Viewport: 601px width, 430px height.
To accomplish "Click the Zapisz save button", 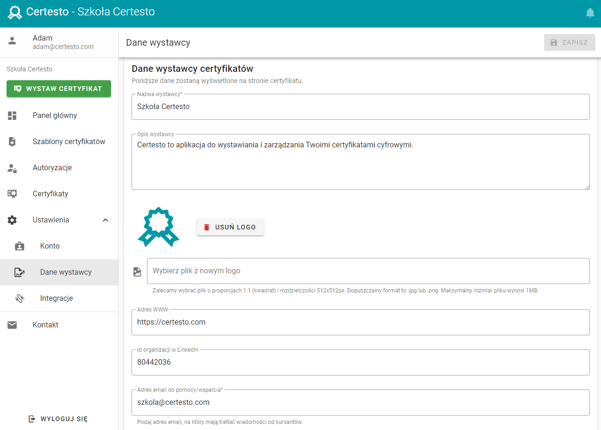I will [x=570, y=42].
